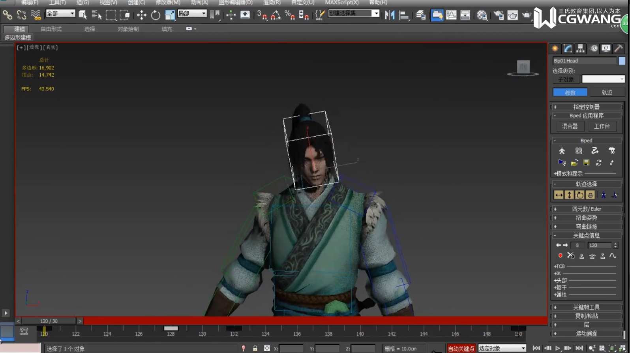630x353 pixels.
Task: Select the Link tool in toolbar
Action: click(x=7, y=15)
